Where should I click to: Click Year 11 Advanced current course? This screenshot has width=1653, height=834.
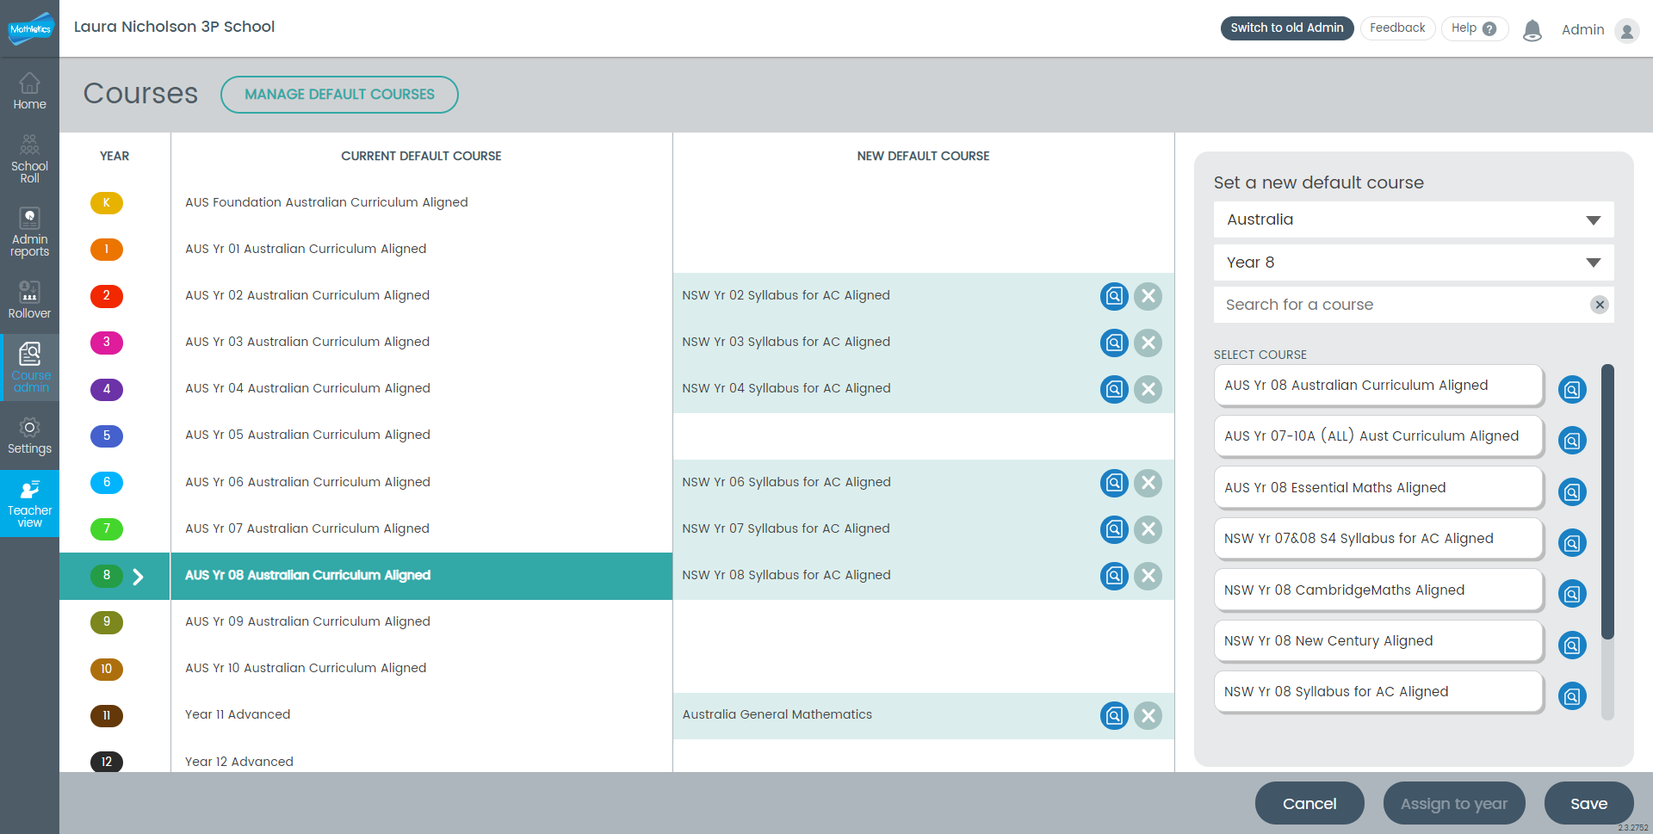pyautogui.click(x=238, y=714)
